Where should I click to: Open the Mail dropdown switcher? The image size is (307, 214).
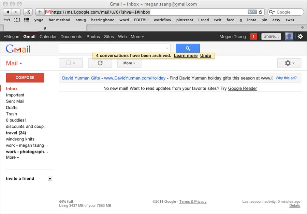coord(14,63)
